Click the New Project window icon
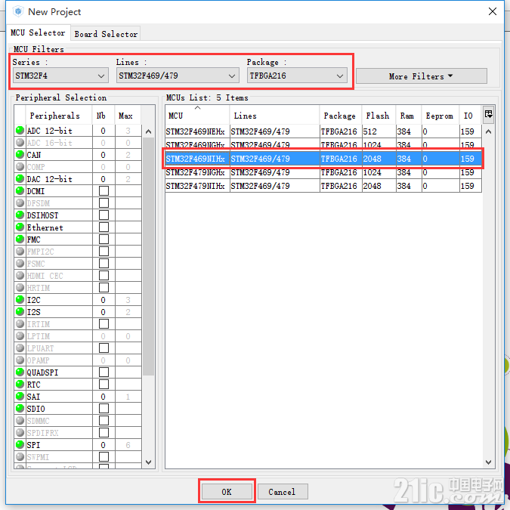 coord(18,11)
